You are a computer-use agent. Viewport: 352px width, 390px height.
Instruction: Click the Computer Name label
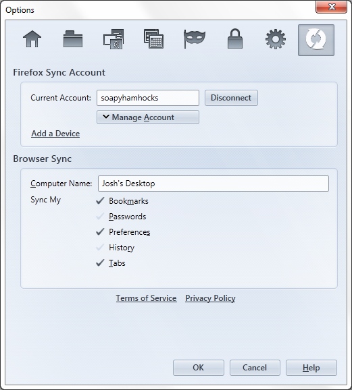click(x=61, y=184)
